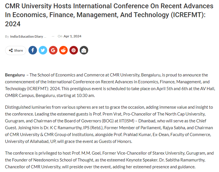Screen dimensions: 219x172
Task: Click the article headline about CMR University
Action: (x=109, y=15)
